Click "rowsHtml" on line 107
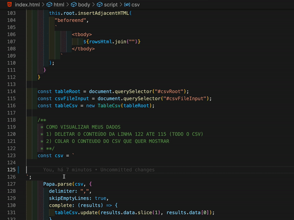 point(100,42)
